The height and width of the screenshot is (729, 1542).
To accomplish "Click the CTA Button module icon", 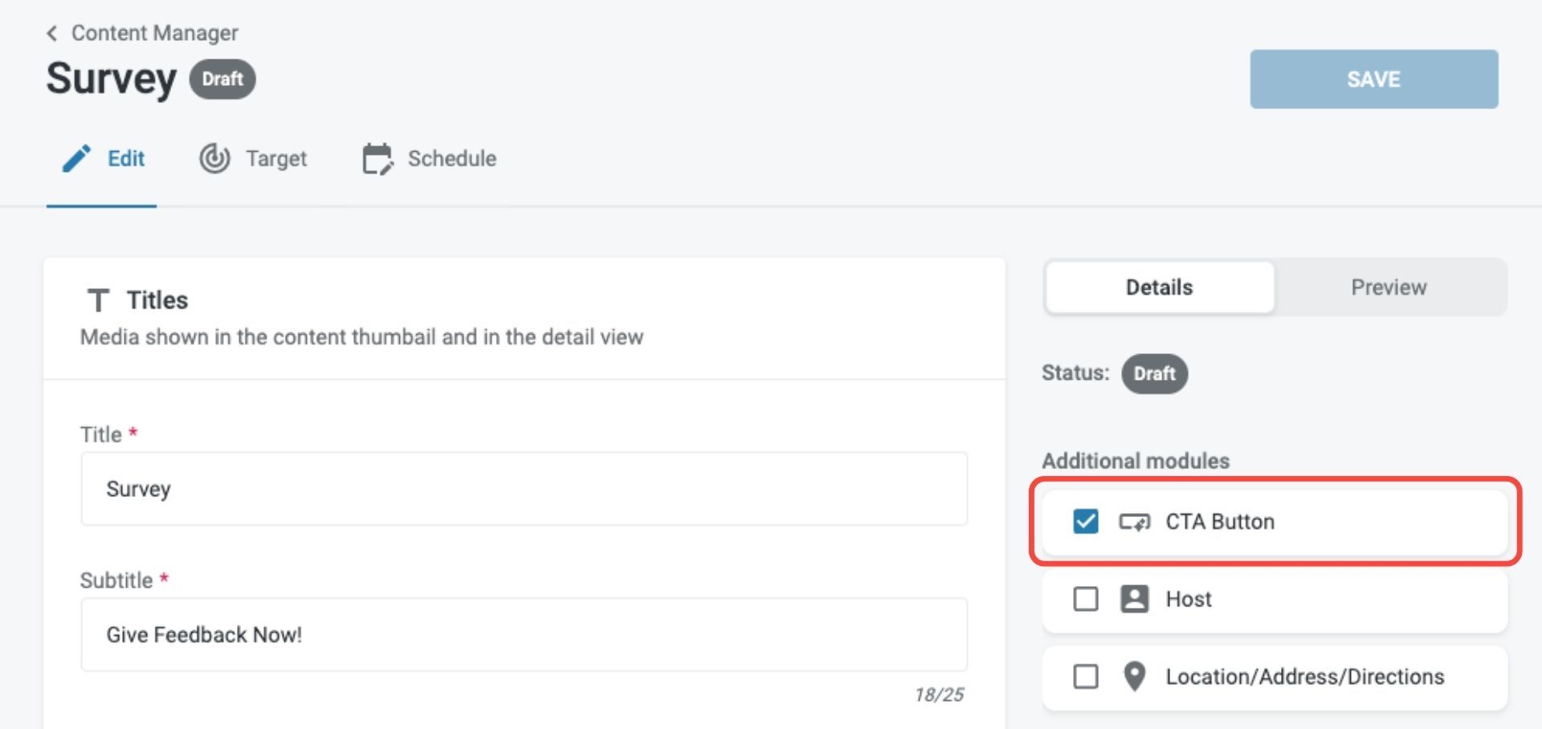I will coord(1134,523).
